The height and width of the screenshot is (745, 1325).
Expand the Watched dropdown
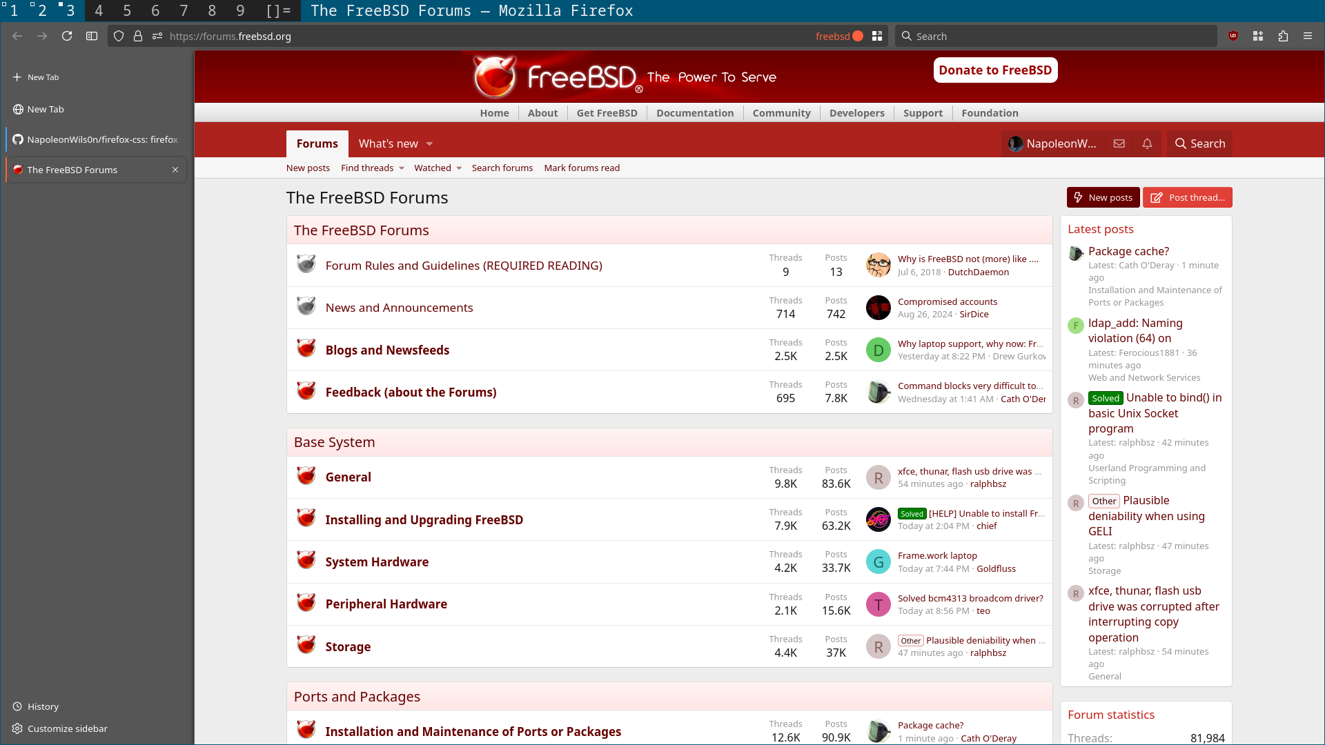[459, 168]
